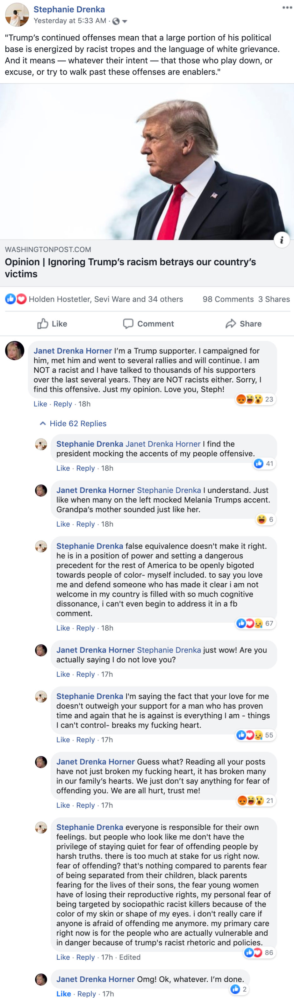Screen dimensions: 294x1003
Task: Reply to Janet's top-level Trump supporter comment
Action: point(63,404)
